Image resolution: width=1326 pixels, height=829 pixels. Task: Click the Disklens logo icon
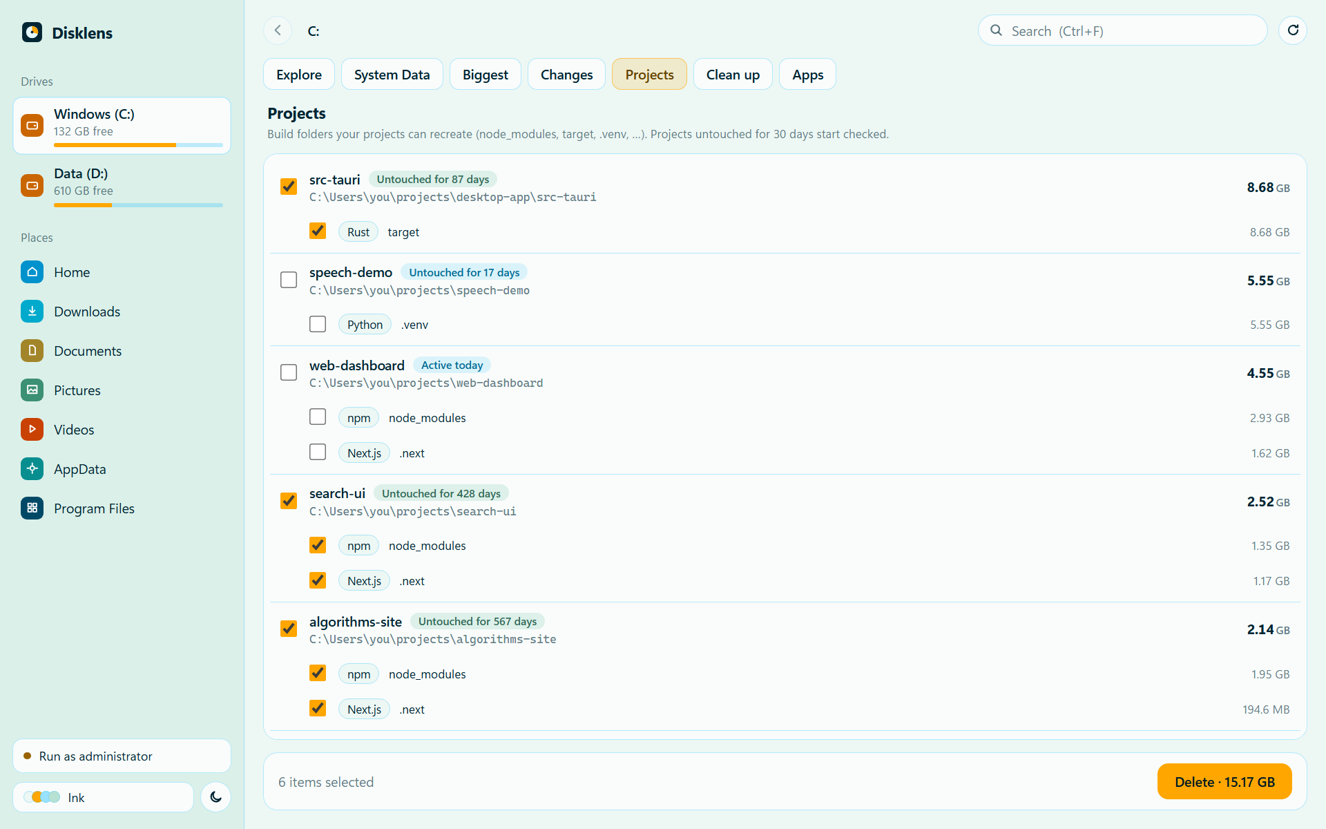pos(32,32)
